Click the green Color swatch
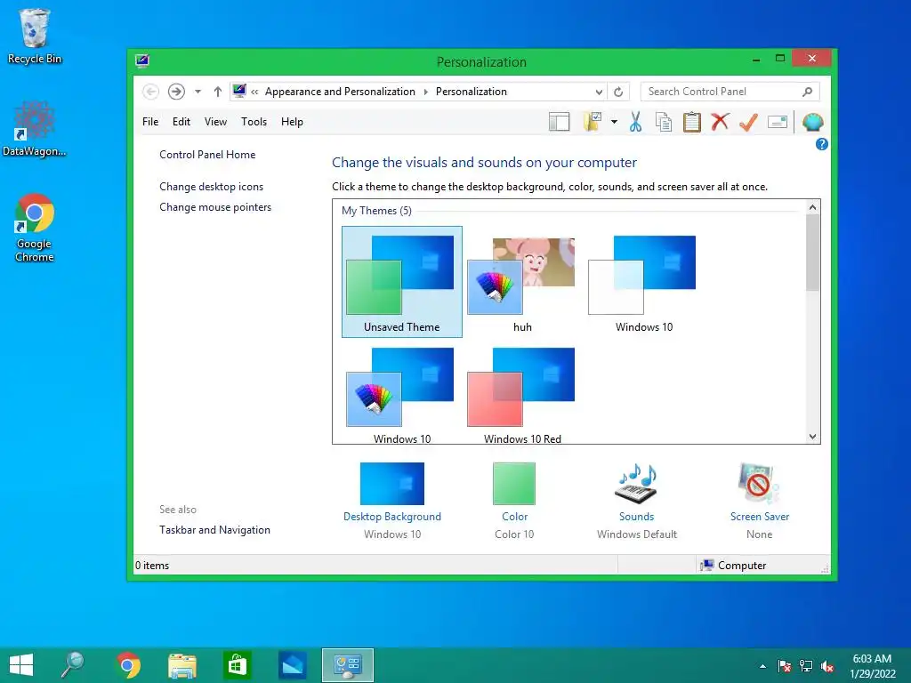Viewport: 911px width, 683px height. [x=514, y=483]
